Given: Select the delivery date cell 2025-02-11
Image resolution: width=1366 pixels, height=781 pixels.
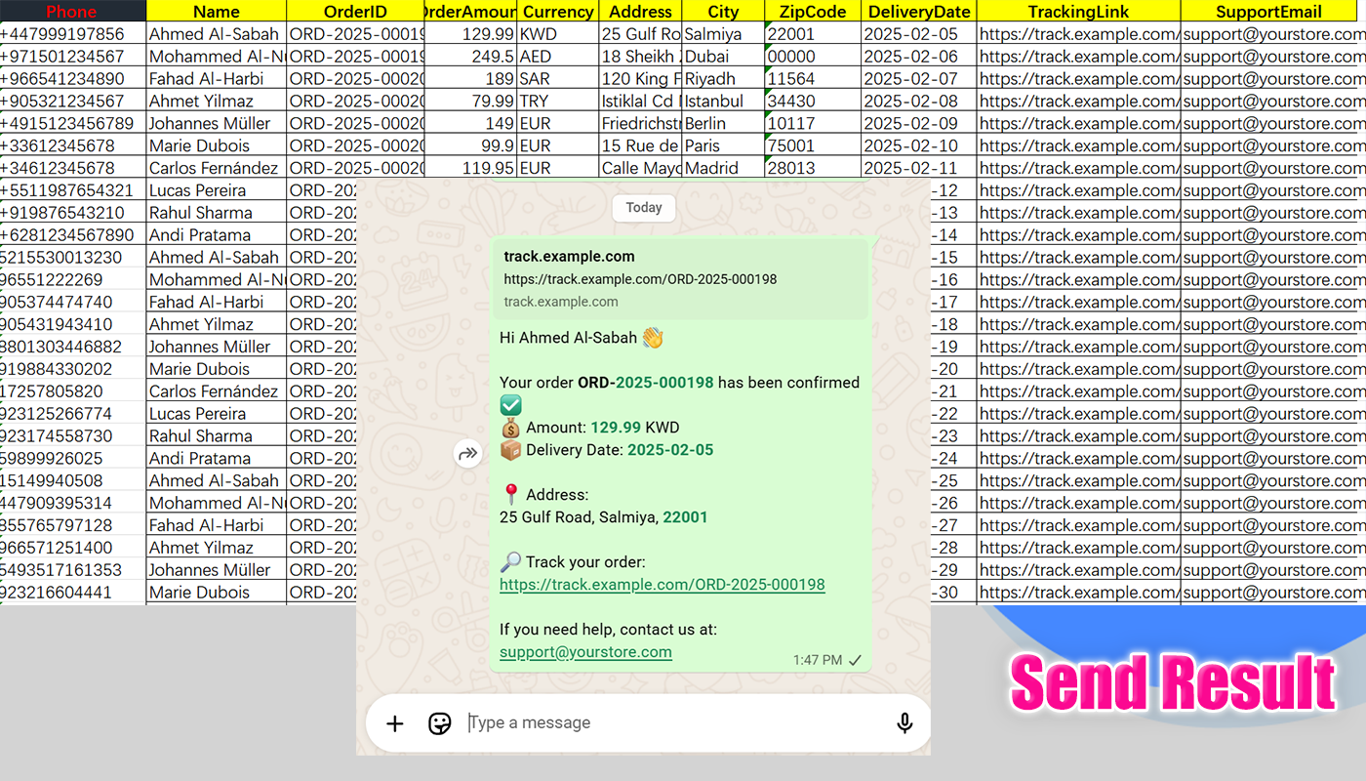Looking at the screenshot, I should coord(919,169).
